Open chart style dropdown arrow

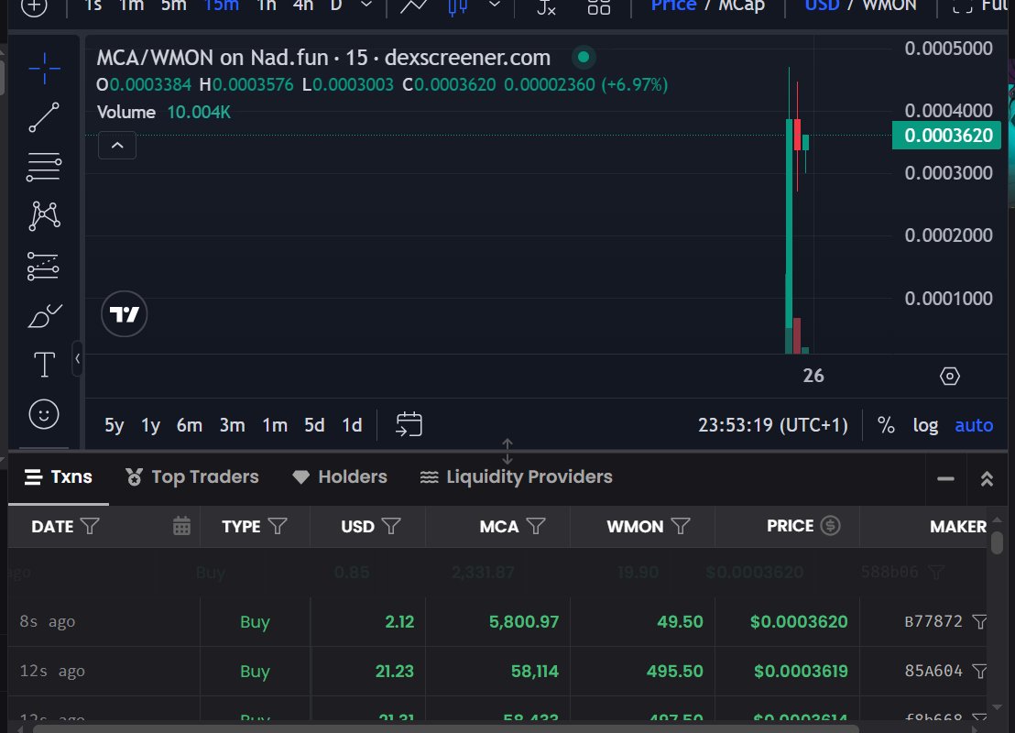pyautogui.click(x=495, y=5)
